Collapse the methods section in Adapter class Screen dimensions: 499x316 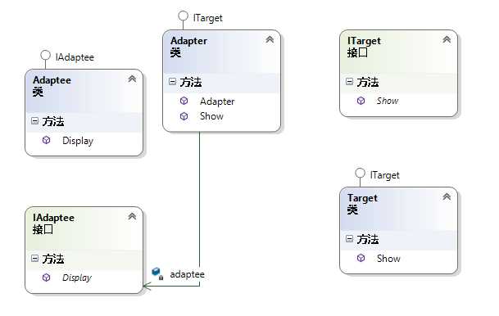point(173,82)
